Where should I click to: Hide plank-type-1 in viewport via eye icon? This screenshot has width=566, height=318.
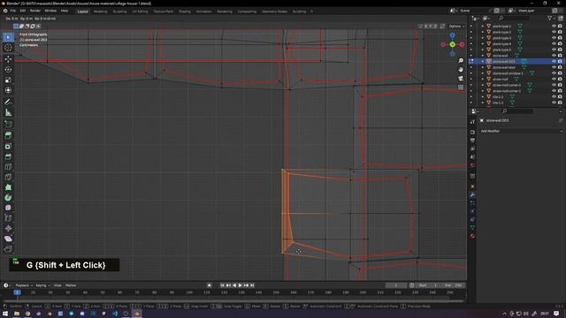[554, 26]
